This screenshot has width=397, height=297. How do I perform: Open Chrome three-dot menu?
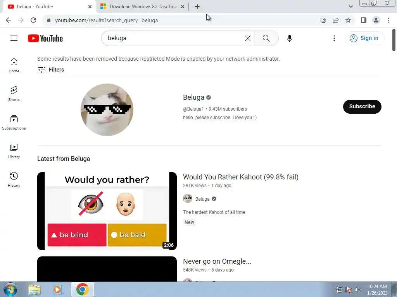click(x=388, y=20)
